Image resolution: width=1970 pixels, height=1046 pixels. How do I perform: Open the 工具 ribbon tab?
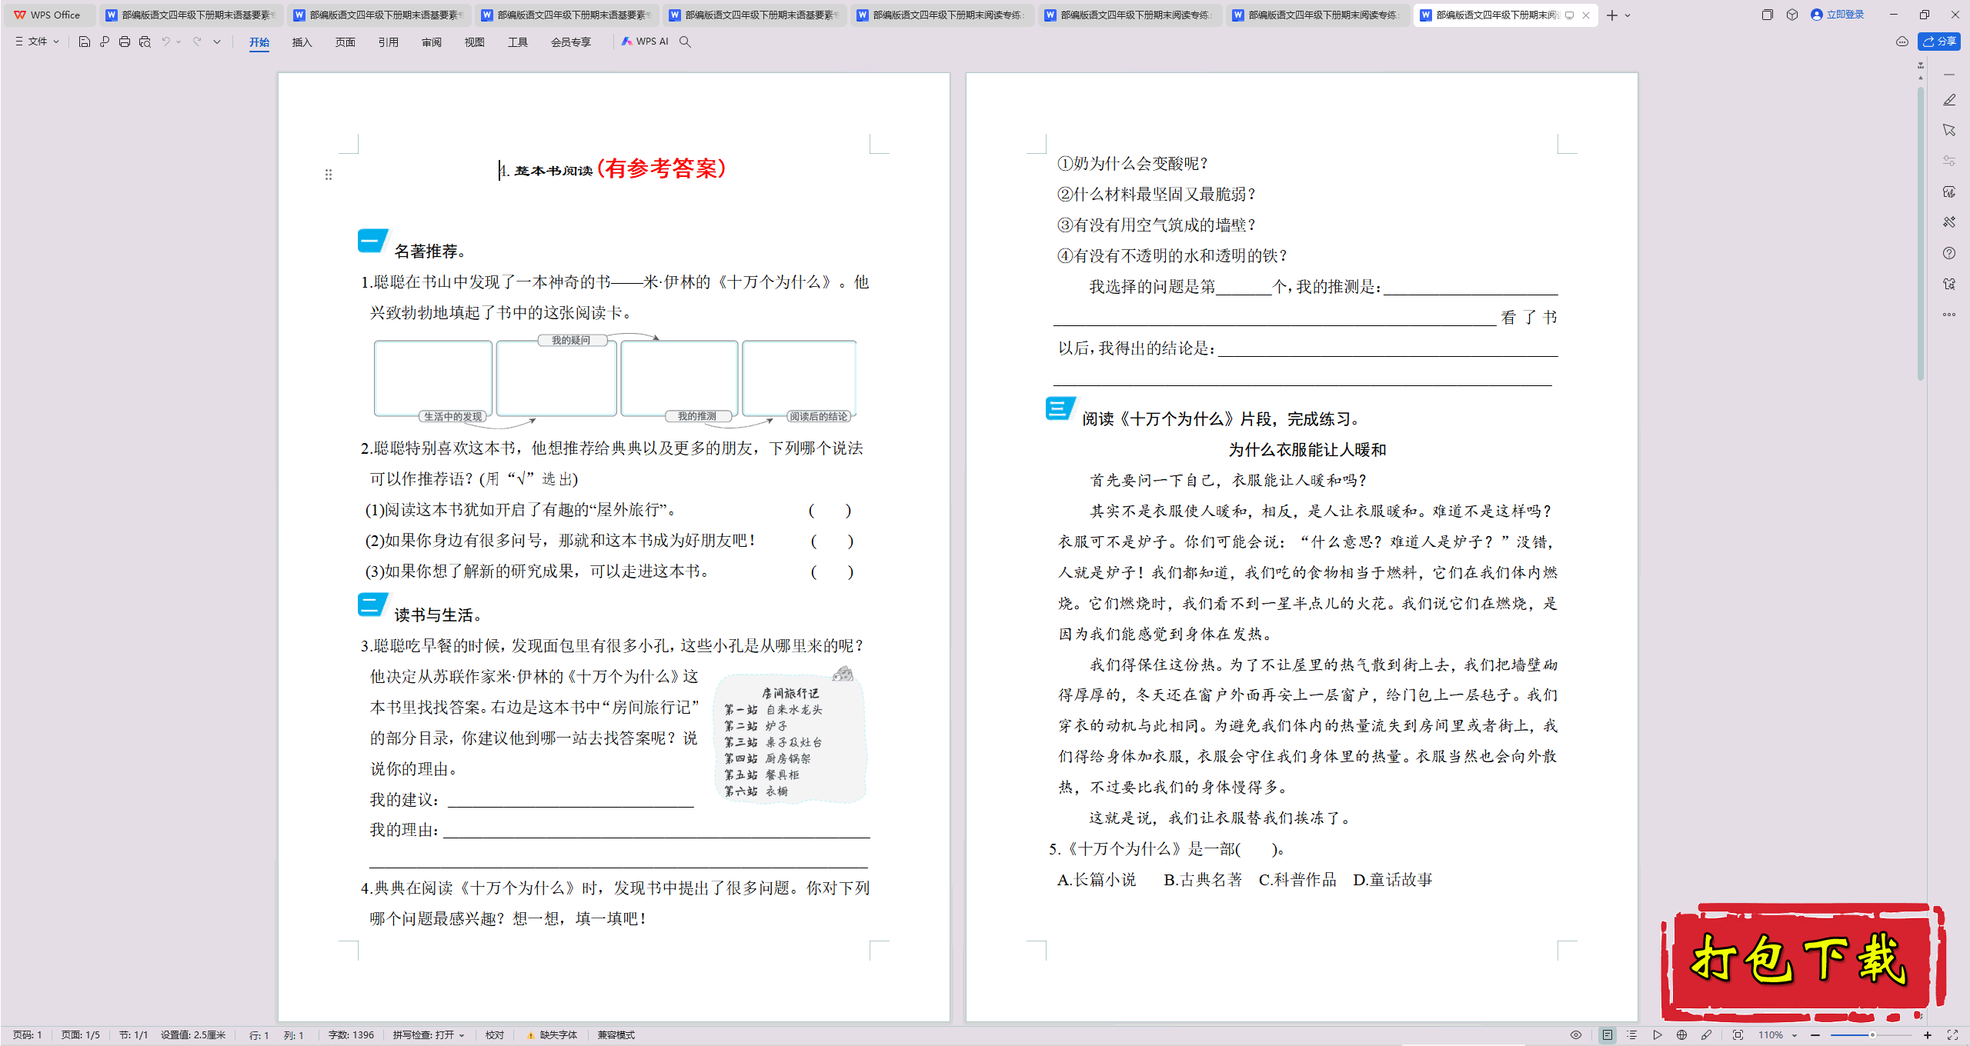tap(518, 42)
